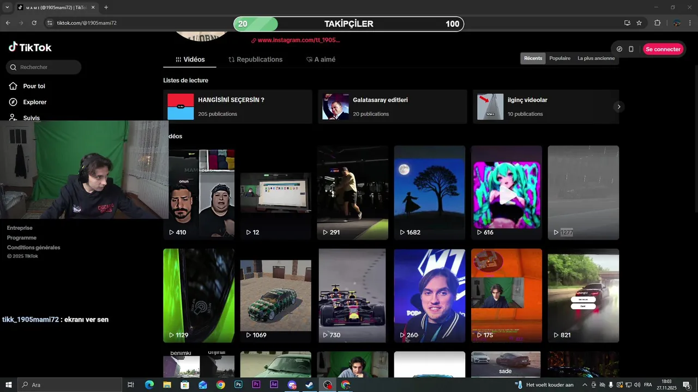Click the Se connecter button
Screen dimensions: 698x392
[663, 49]
